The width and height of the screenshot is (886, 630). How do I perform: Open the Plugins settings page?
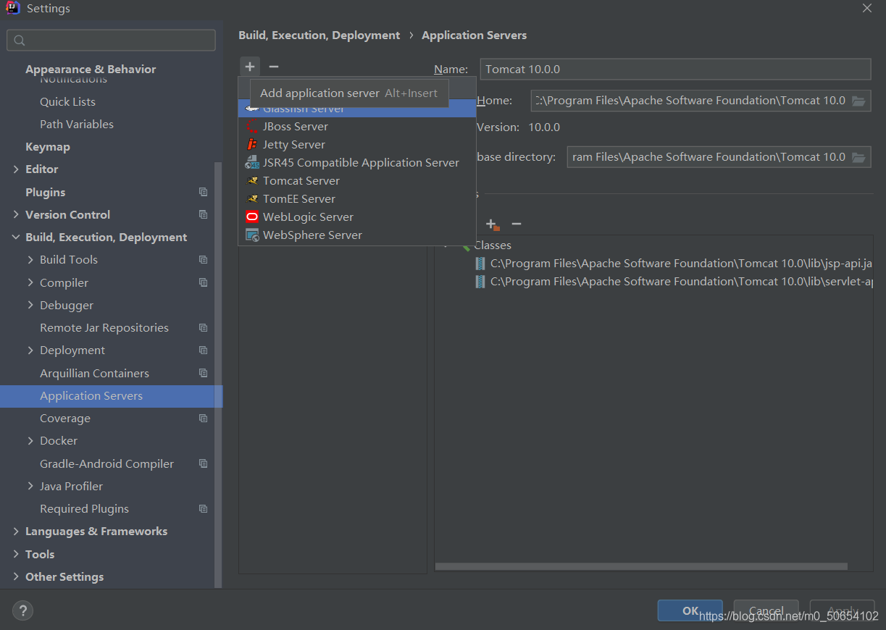(x=45, y=193)
